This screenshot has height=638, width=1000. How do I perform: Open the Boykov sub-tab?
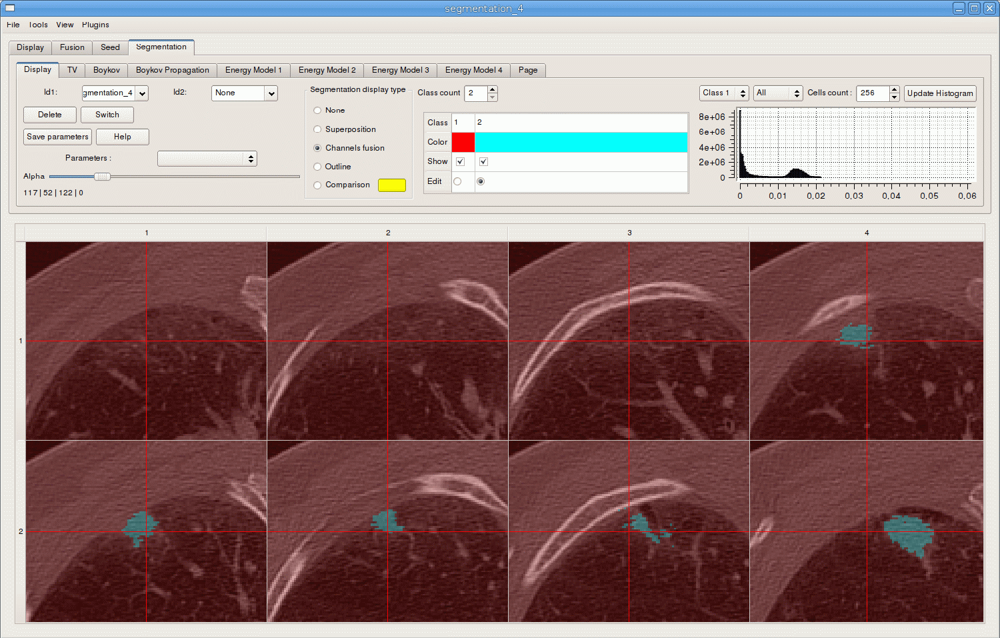coord(107,70)
